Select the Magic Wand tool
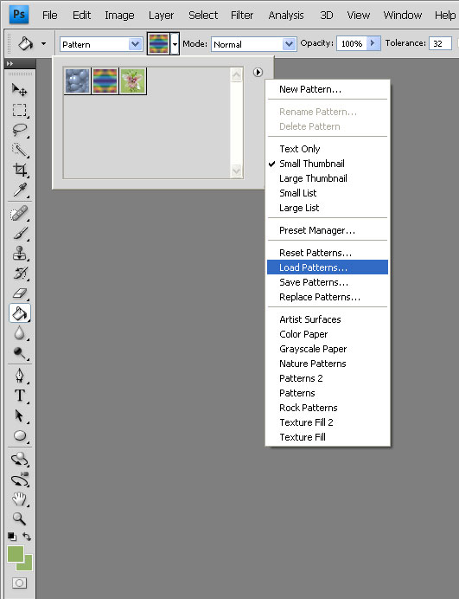 point(20,150)
